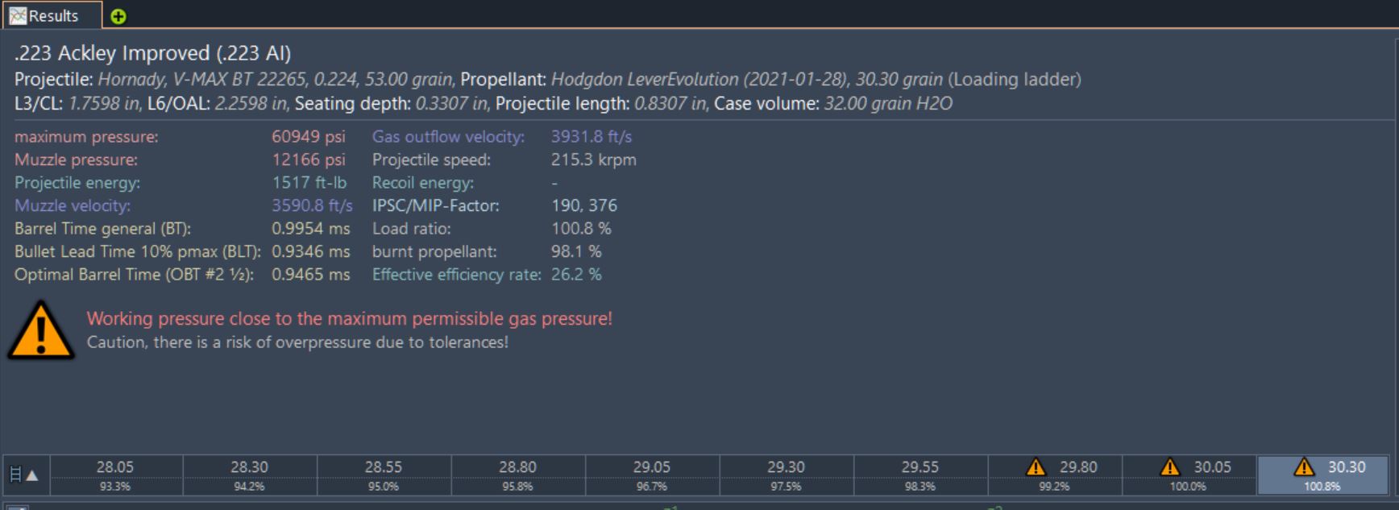1399x510 pixels.
Task: Switch to the 29.30 grain step
Action: [786, 475]
